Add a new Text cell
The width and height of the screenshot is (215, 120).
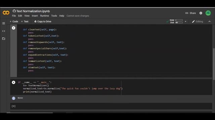point(25,21)
